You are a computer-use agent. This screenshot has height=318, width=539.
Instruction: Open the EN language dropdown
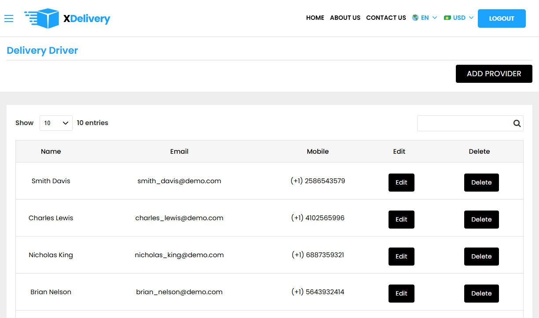[x=425, y=18]
